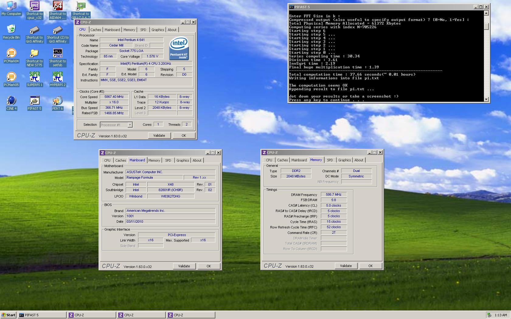The width and height of the screenshot is (511, 319).
Task: Click DRAM Frequency value 586.7 MHz
Action: click(x=334, y=195)
